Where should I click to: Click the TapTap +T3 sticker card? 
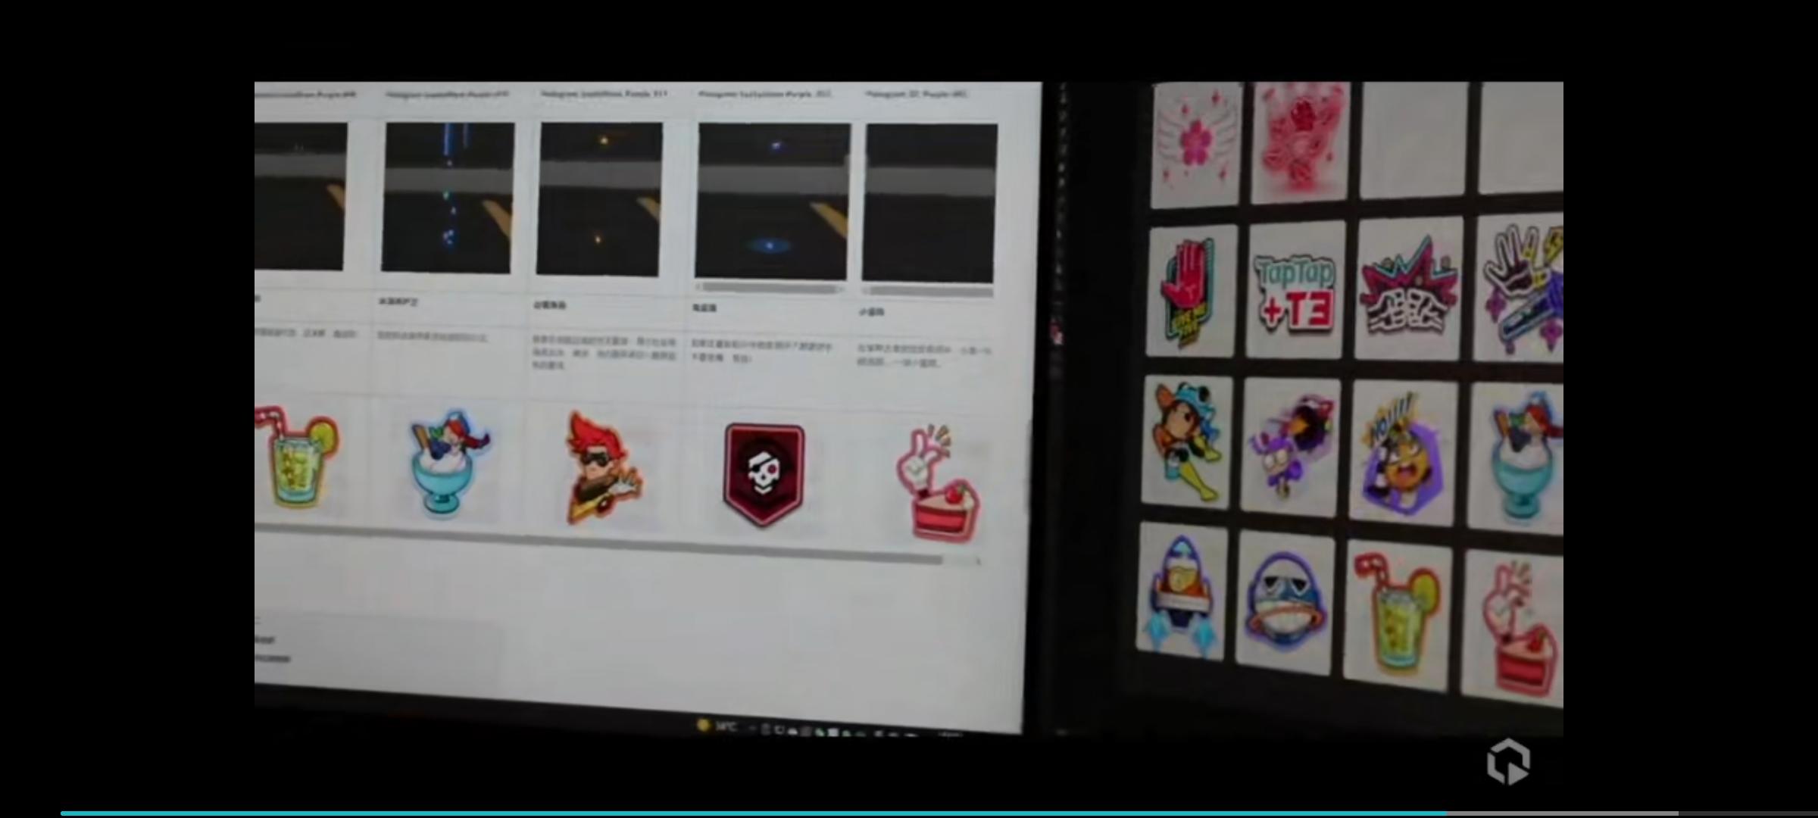point(1295,292)
